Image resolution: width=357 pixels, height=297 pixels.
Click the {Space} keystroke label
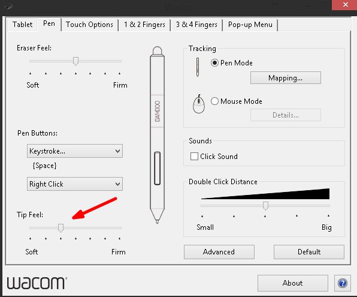(44, 166)
